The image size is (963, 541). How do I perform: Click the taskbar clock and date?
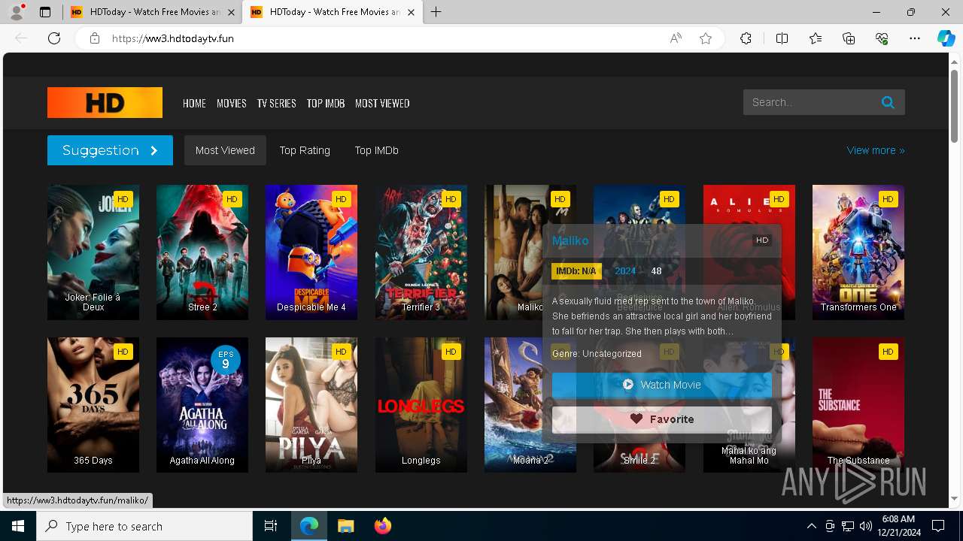(898, 526)
